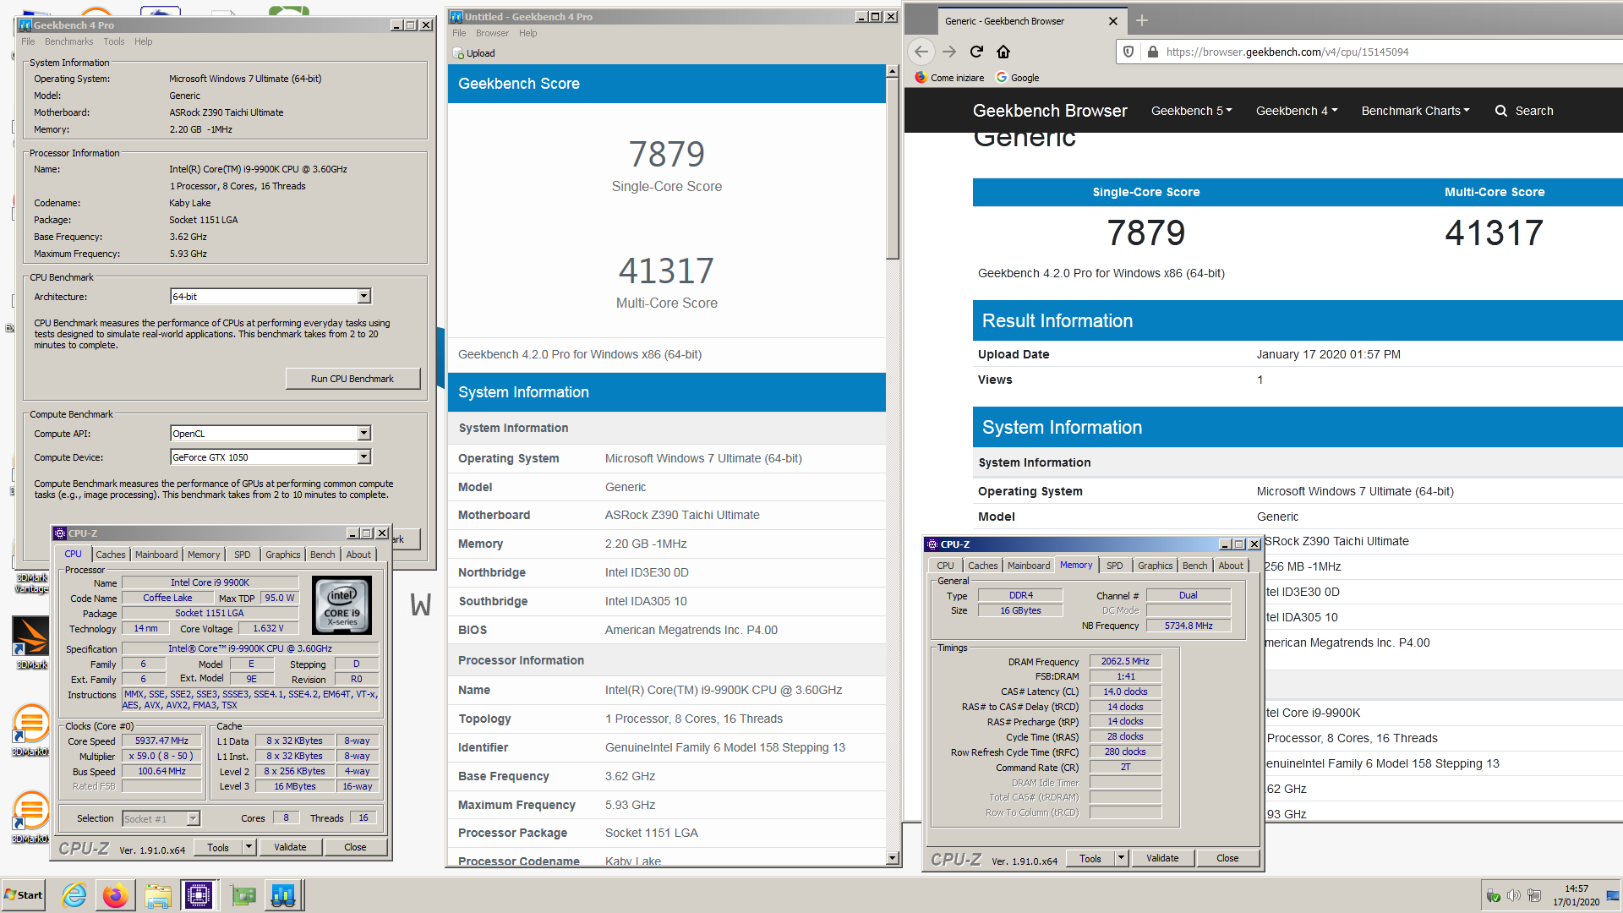Open Firefox from the taskbar
This screenshot has width=1623, height=913.
click(116, 895)
